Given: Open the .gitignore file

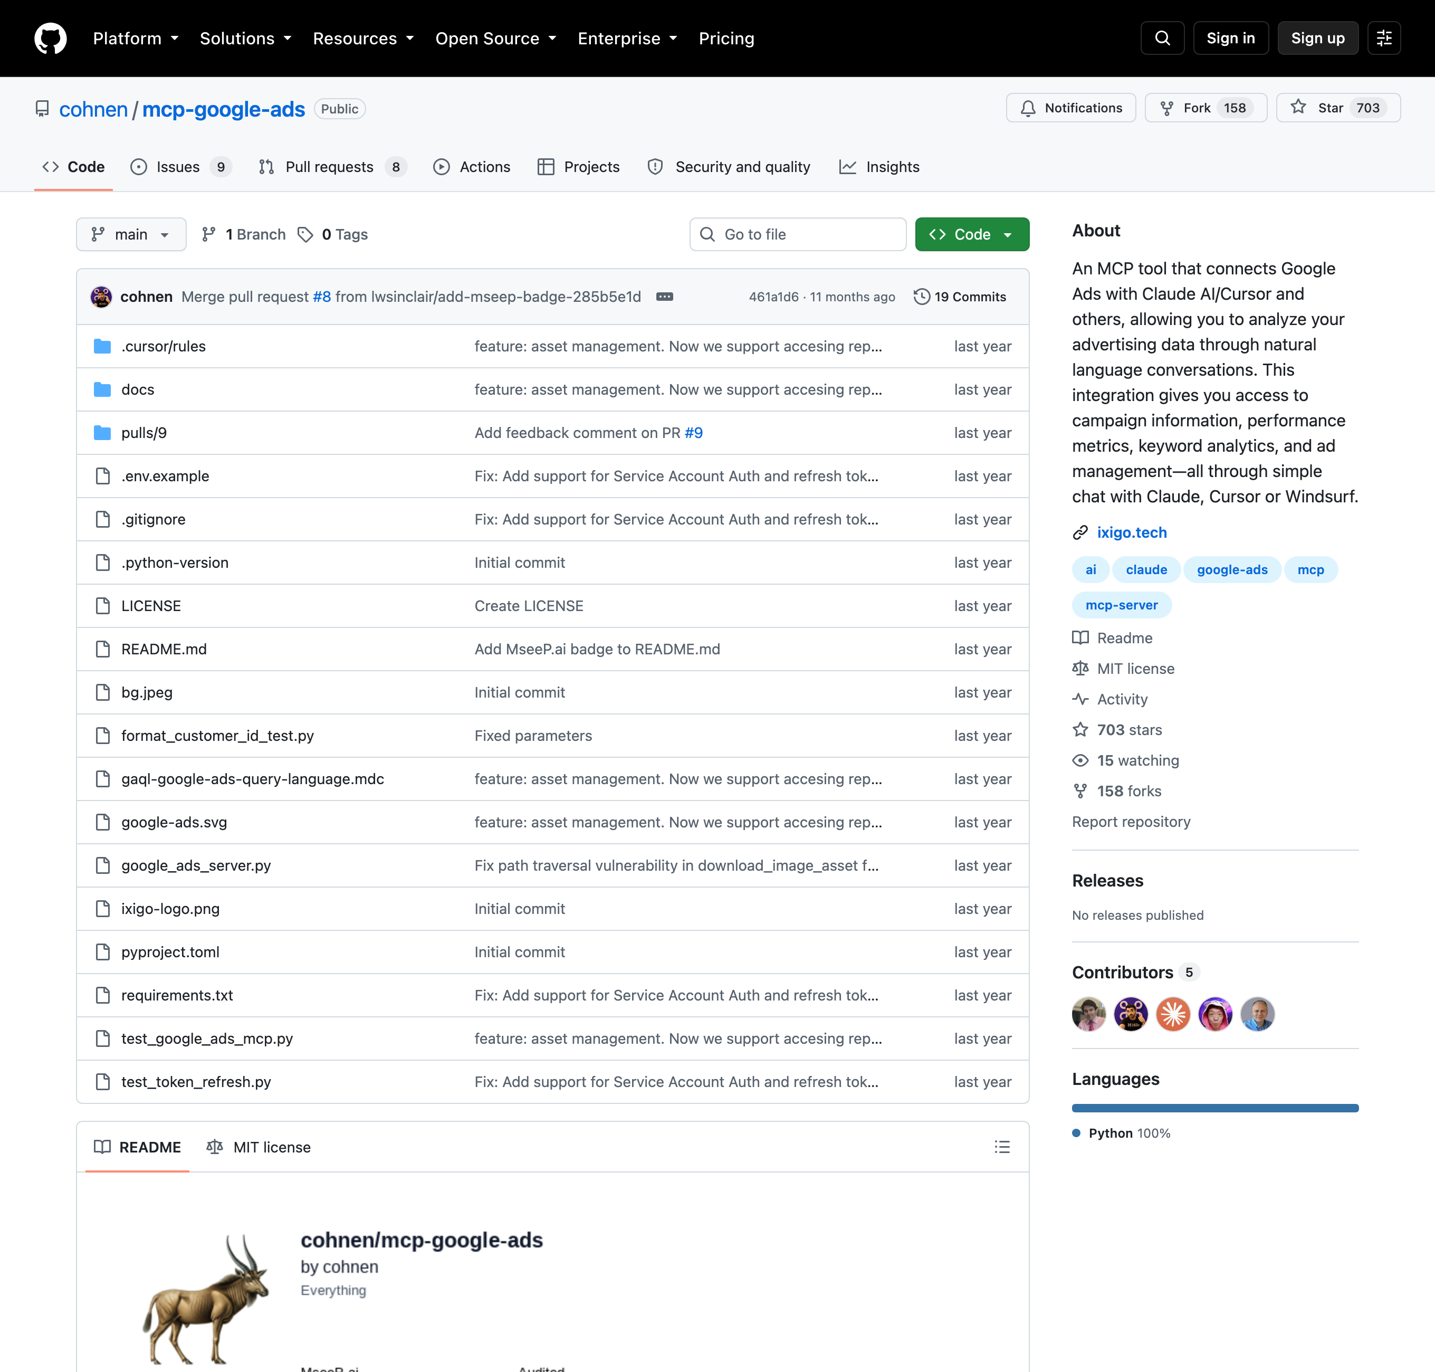Looking at the screenshot, I should (x=154, y=519).
